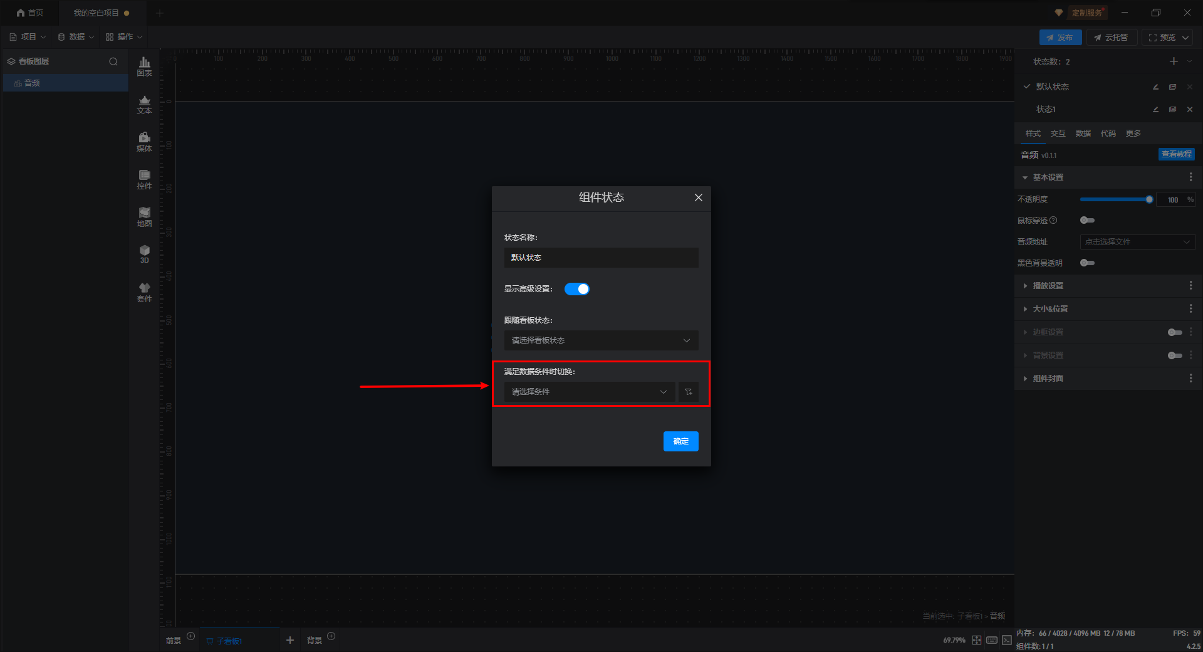
Task: Edit the 默认状态 state name
Action: coord(1156,87)
